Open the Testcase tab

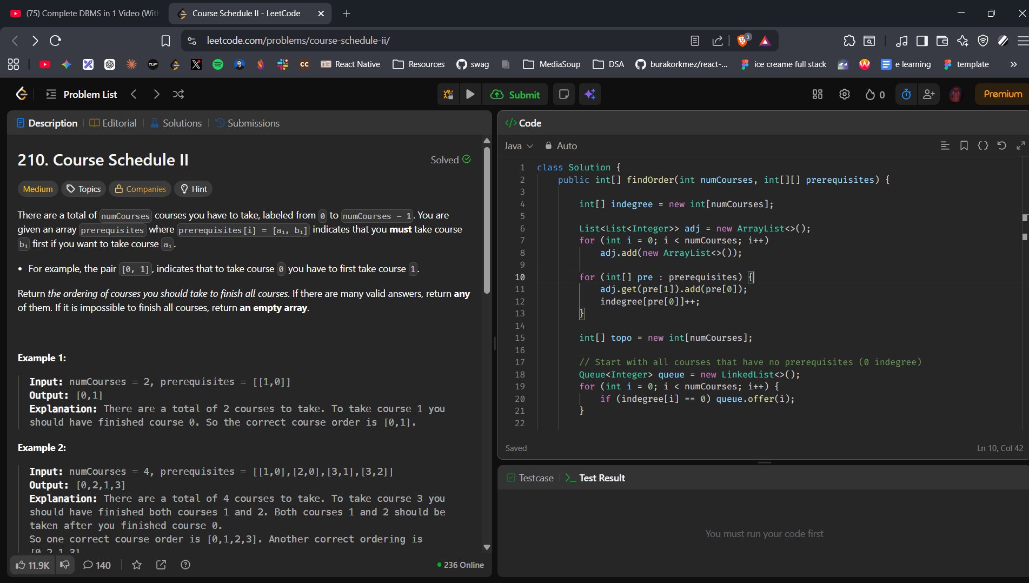coord(530,478)
